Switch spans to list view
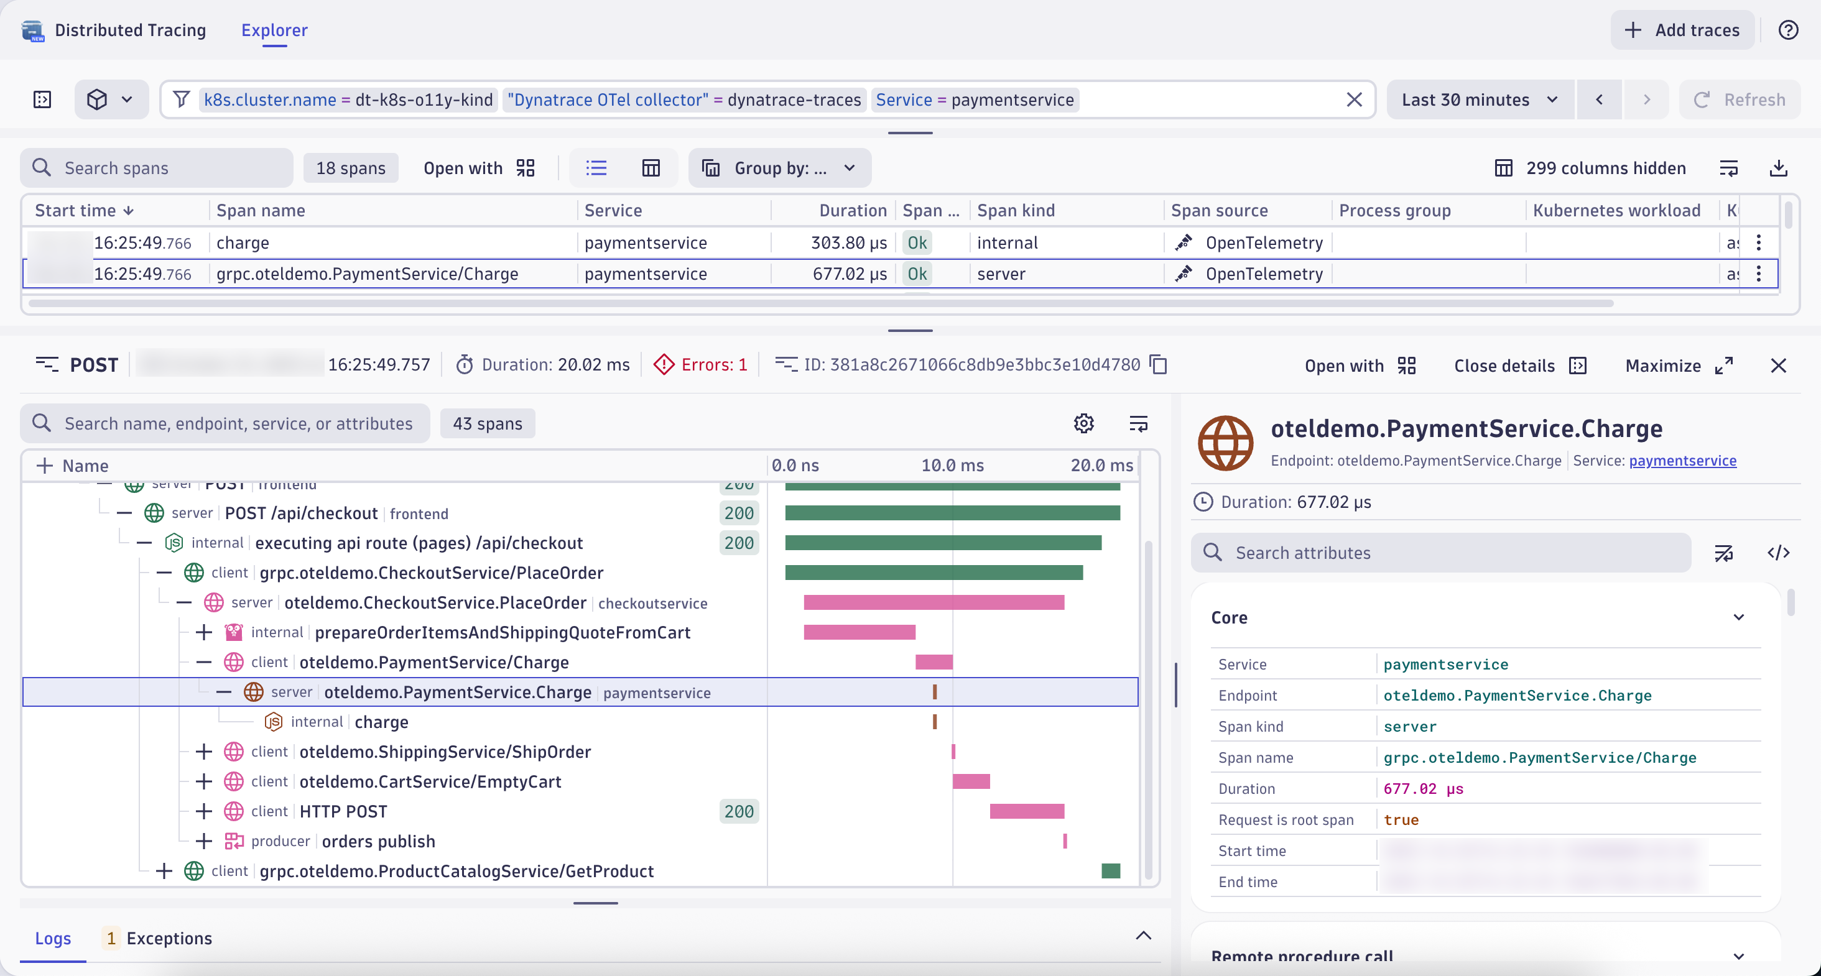1821x976 pixels. pyautogui.click(x=596, y=167)
